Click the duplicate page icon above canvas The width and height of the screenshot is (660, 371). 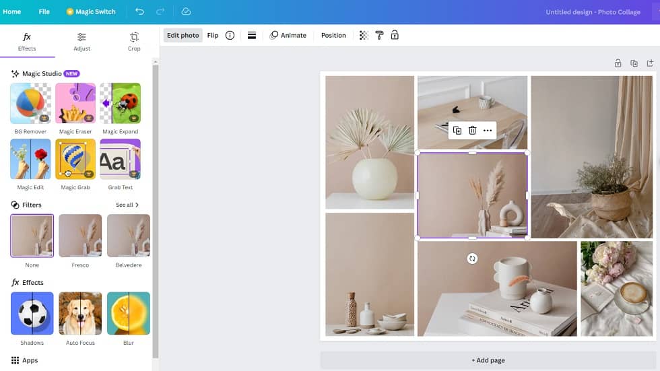634,63
